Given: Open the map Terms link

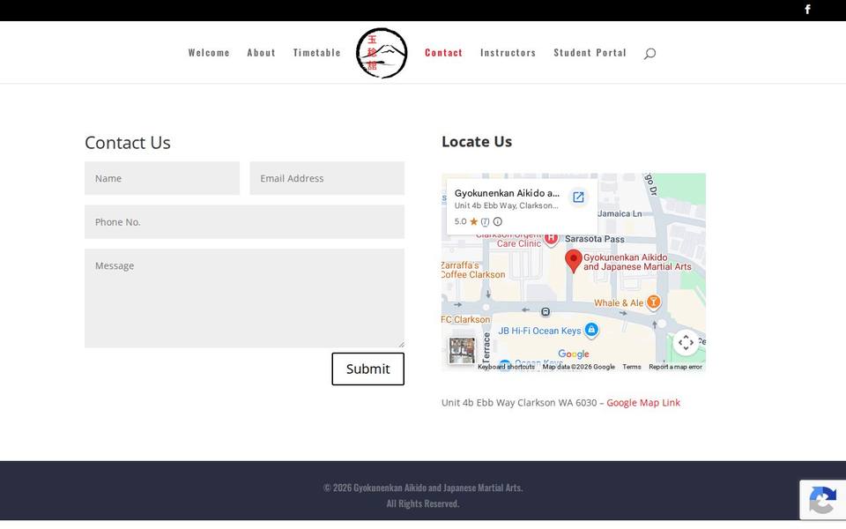Looking at the screenshot, I should 632,367.
